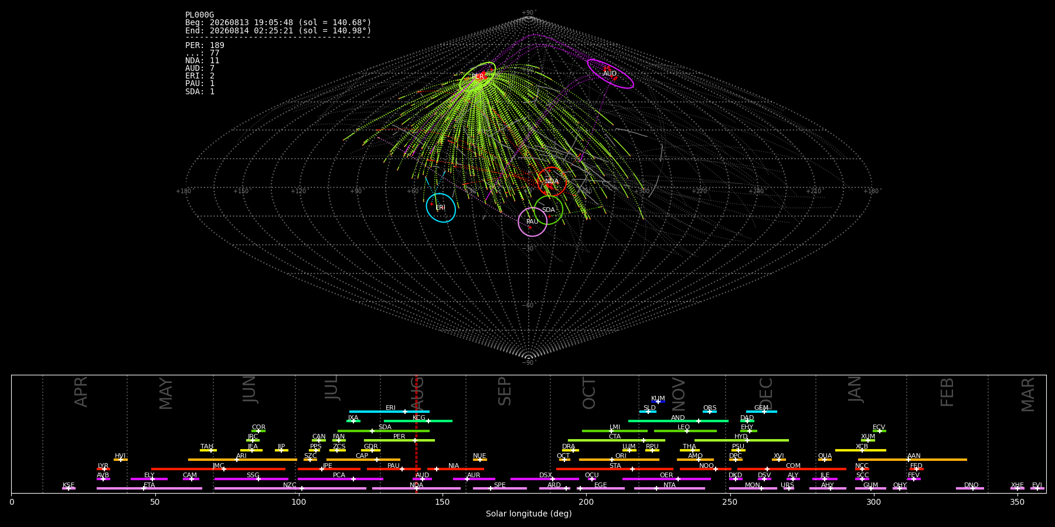The width and height of the screenshot is (1055, 527).
Task: Select the QUA shower marker
Action: pyautogui.click(x=825, y=460)
